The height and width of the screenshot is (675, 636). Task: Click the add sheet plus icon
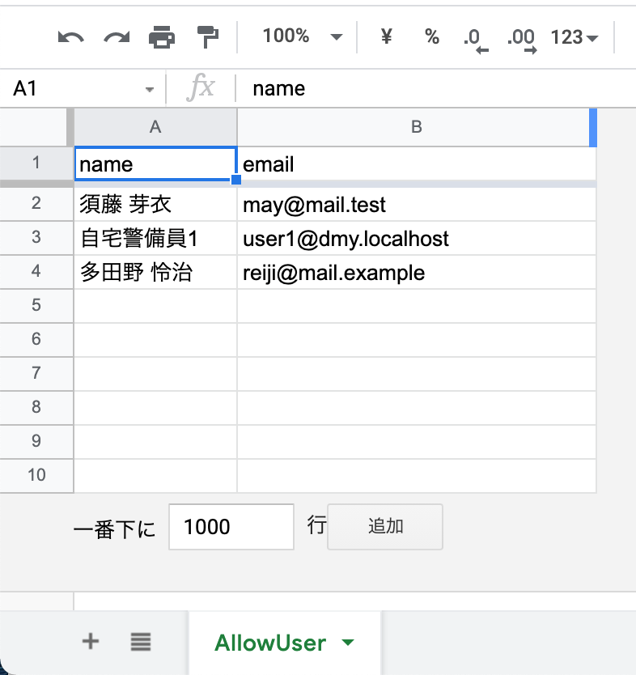coord(91,642)
